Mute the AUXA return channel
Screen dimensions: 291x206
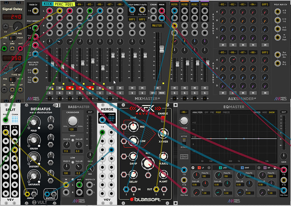tap(174, 88)
